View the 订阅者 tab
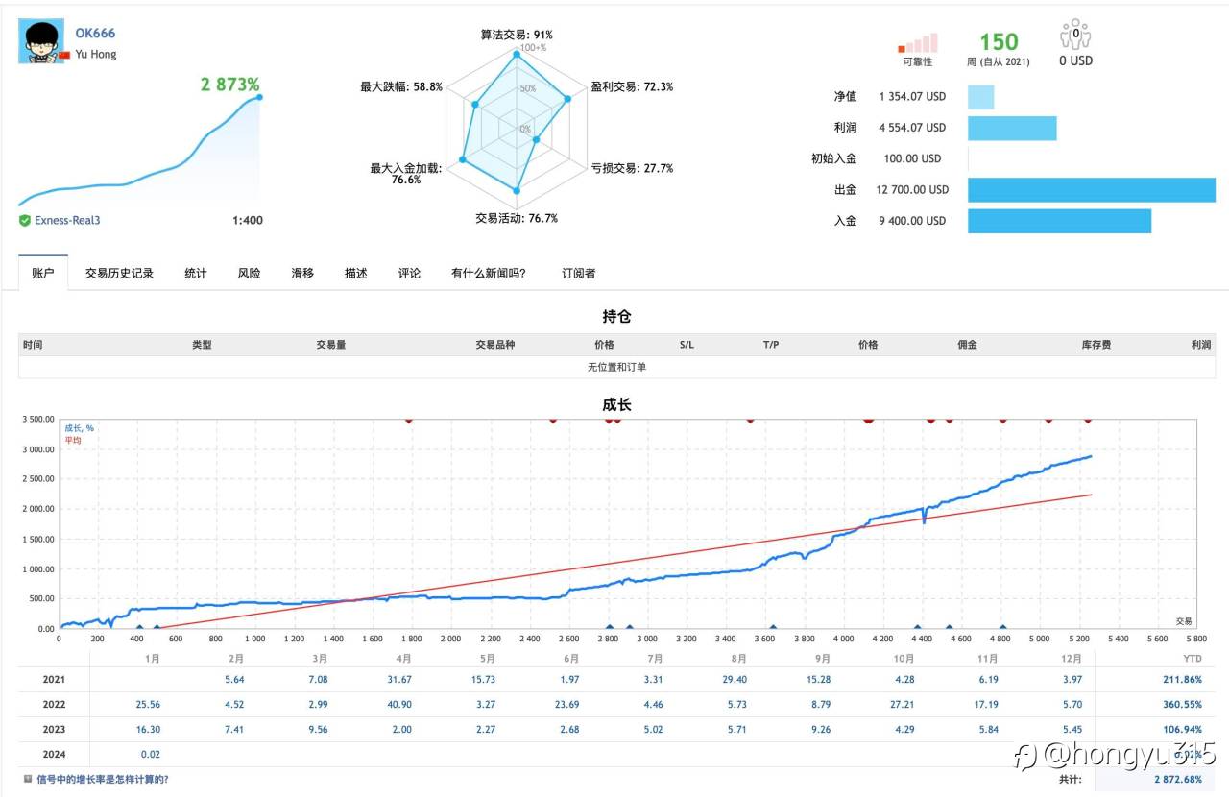 (579, 273)
